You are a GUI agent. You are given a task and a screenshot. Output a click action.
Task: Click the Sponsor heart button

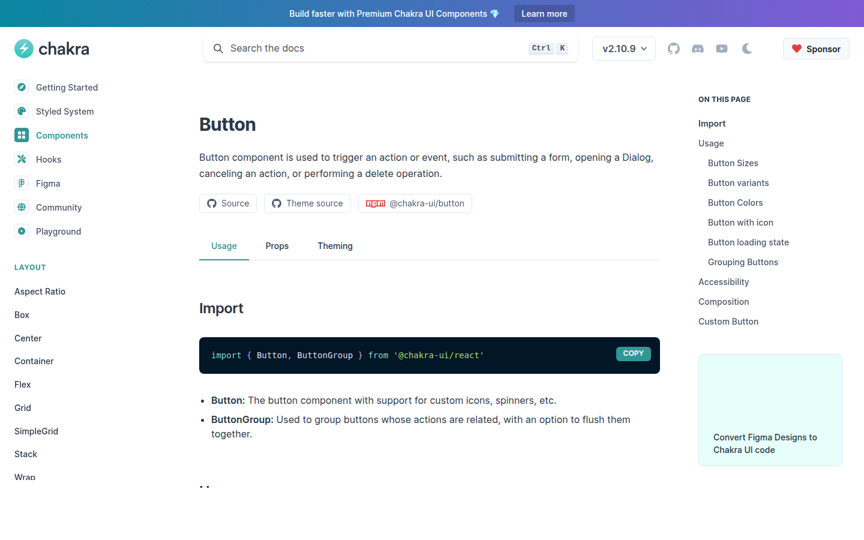[816, 49]
